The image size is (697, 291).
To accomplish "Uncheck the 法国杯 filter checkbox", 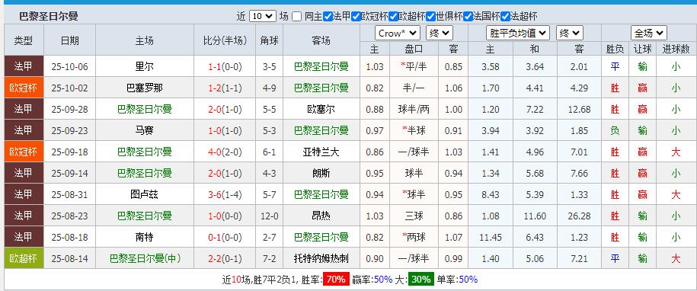I will 468,17.
